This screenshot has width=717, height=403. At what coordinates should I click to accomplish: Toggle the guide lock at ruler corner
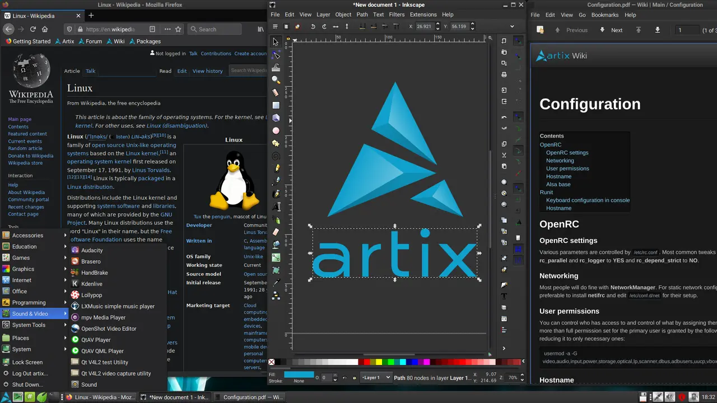point(288,39)
